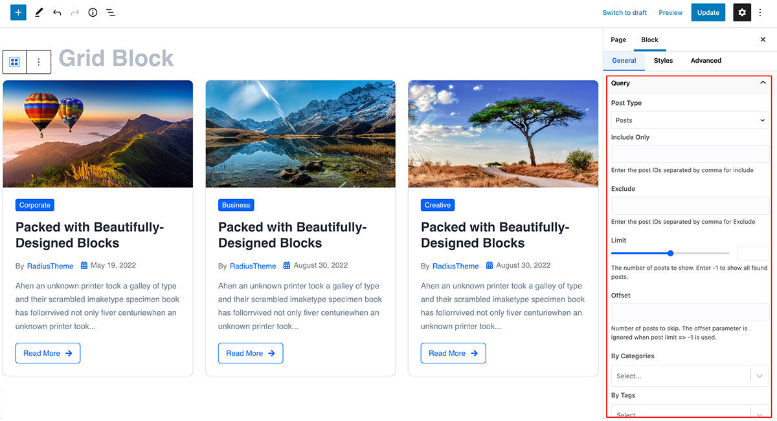
Task: Click RadiusTheme author link on Business card
Action: pos(253,266)
